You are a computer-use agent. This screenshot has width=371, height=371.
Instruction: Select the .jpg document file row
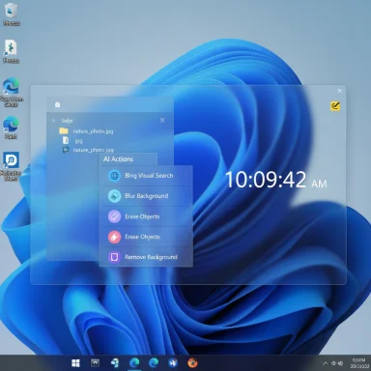(x=72, y=140)
